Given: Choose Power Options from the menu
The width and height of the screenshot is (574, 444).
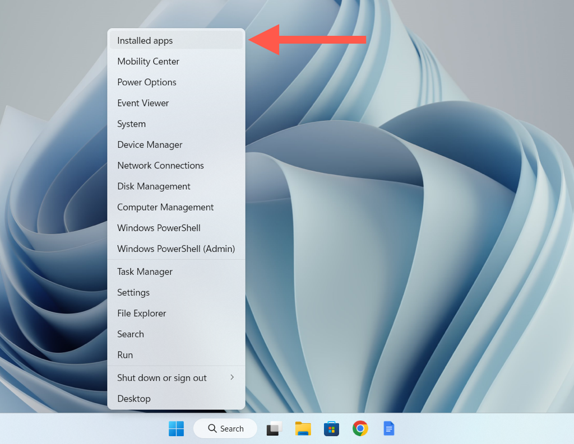Looking at the screenshot, I should (x=176, y=82).
